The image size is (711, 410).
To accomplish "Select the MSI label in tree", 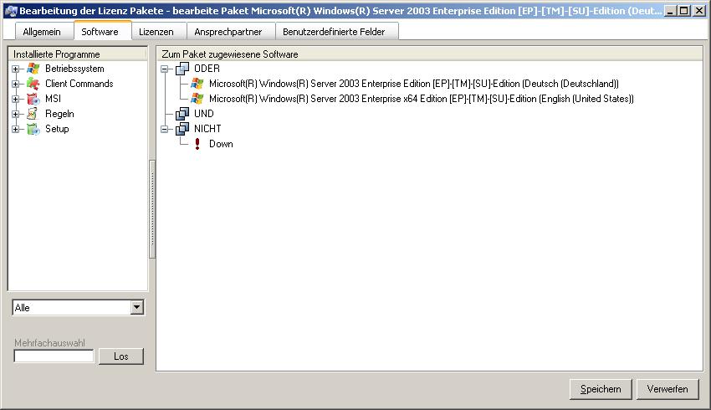I will [53, 99].
